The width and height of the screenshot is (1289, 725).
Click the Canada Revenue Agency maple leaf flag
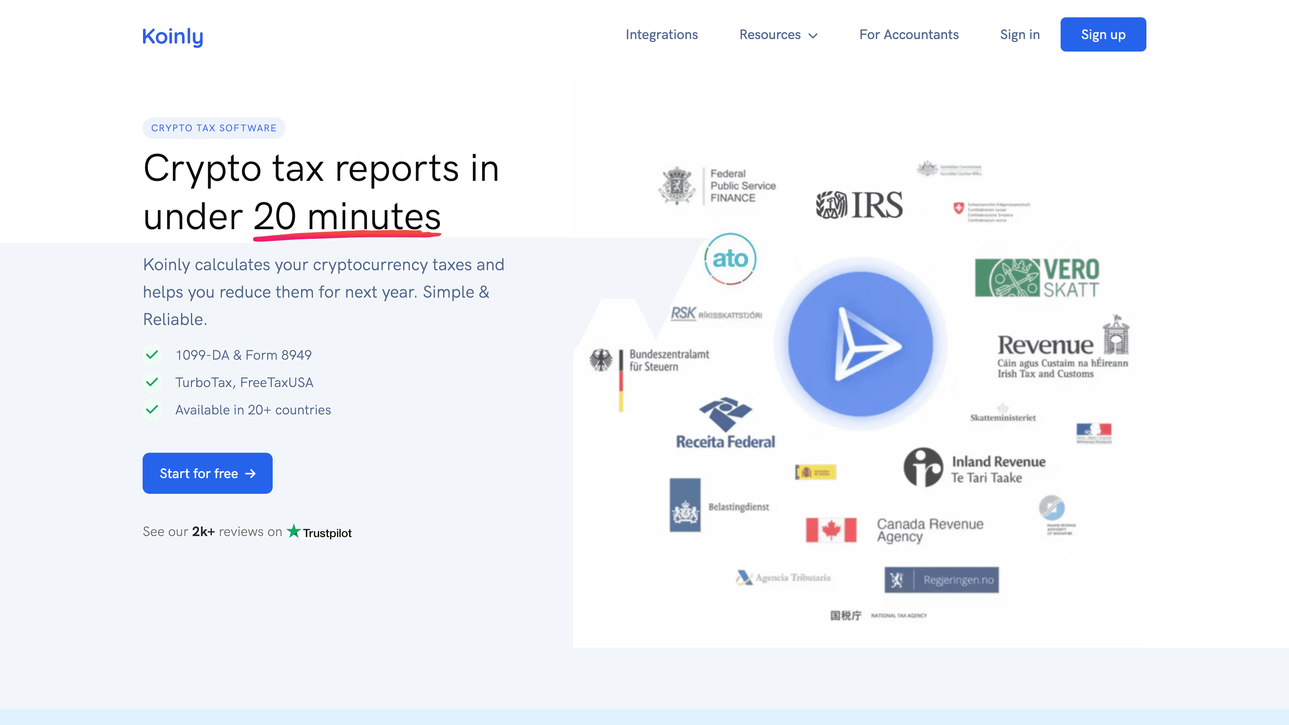[831, 530]
